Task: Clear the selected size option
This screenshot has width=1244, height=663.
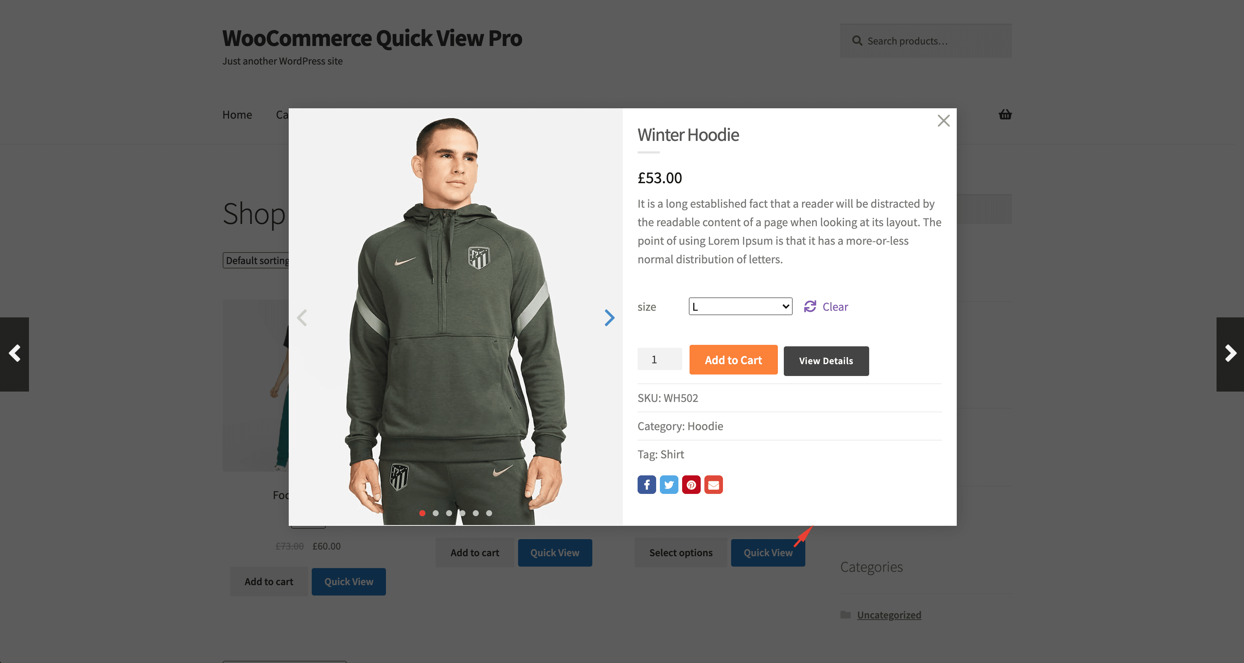Action: click(x=826, y=306)
